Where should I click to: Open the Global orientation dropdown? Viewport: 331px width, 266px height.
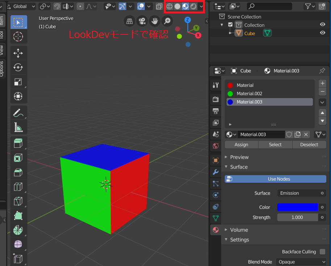[21, 7]
